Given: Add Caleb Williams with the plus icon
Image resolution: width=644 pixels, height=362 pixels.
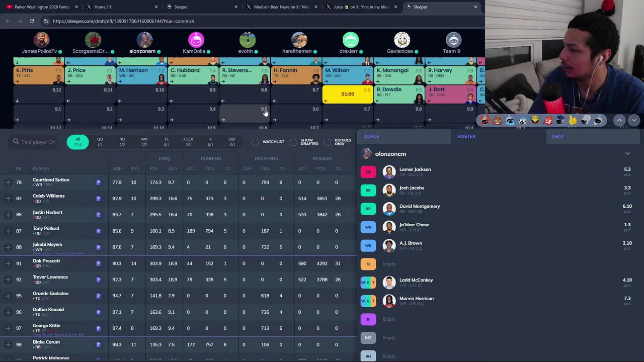Looking at the screenshot, I should coord(8,198).
